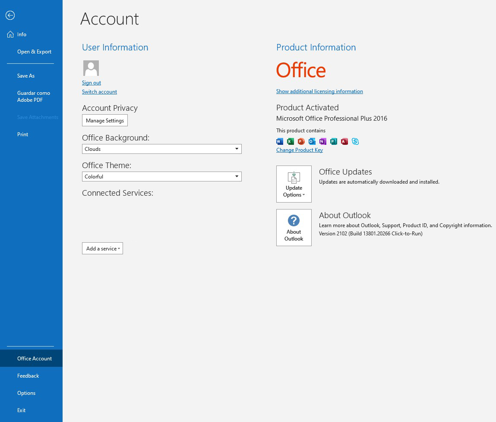Screen dimensions: 496x422
Task: Click the back arrow icon
Action: (10, 15)
